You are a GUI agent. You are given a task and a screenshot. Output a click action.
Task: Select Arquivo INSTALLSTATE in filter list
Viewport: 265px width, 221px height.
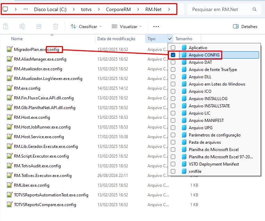click(x=209, y=106)
